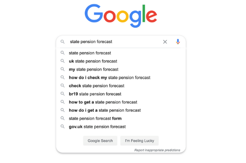The height and width of the screenshot is (163, 246).
Task: Choose 'my state pension forecast' suggestion
Action: click(121, 69)
